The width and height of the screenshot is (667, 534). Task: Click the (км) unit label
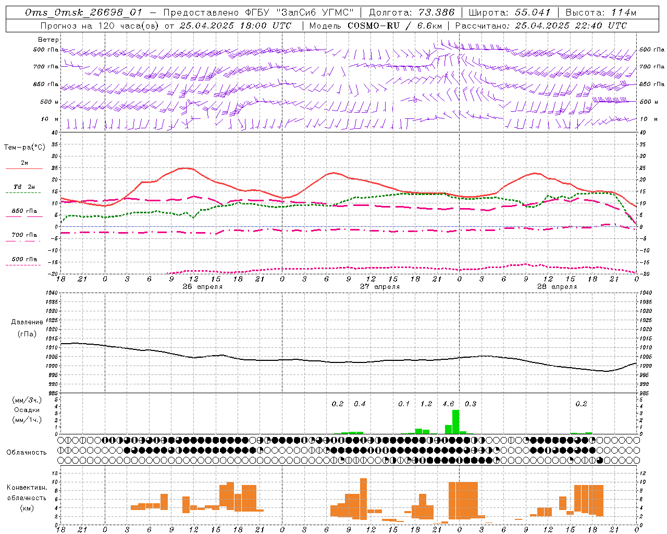[27, 508]
